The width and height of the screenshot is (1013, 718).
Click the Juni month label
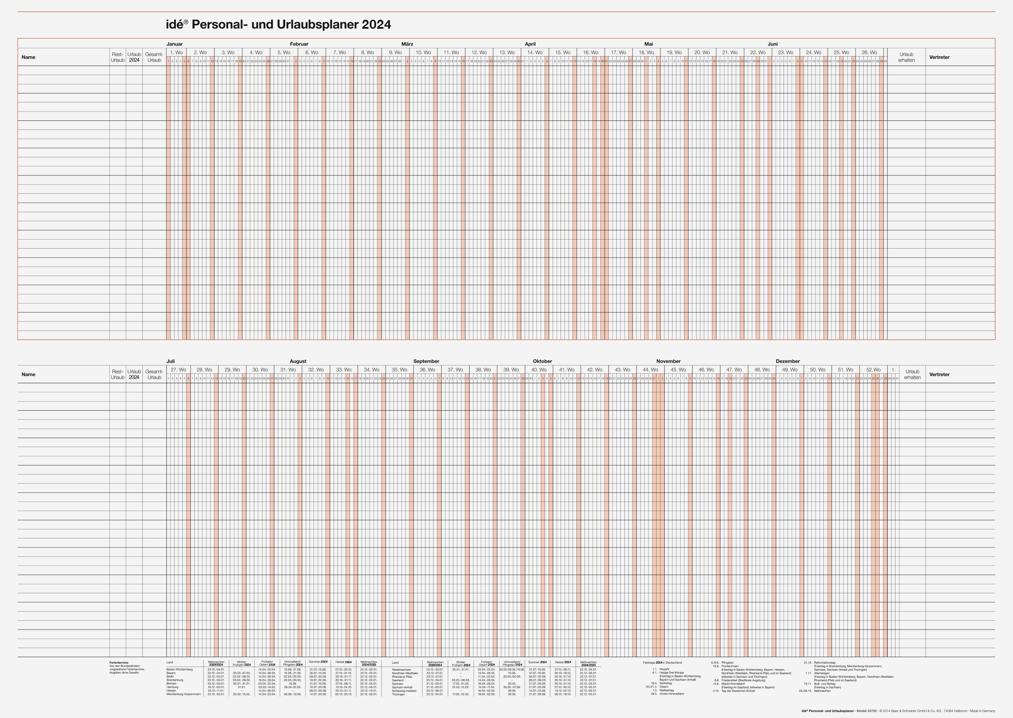click(772, 44)
